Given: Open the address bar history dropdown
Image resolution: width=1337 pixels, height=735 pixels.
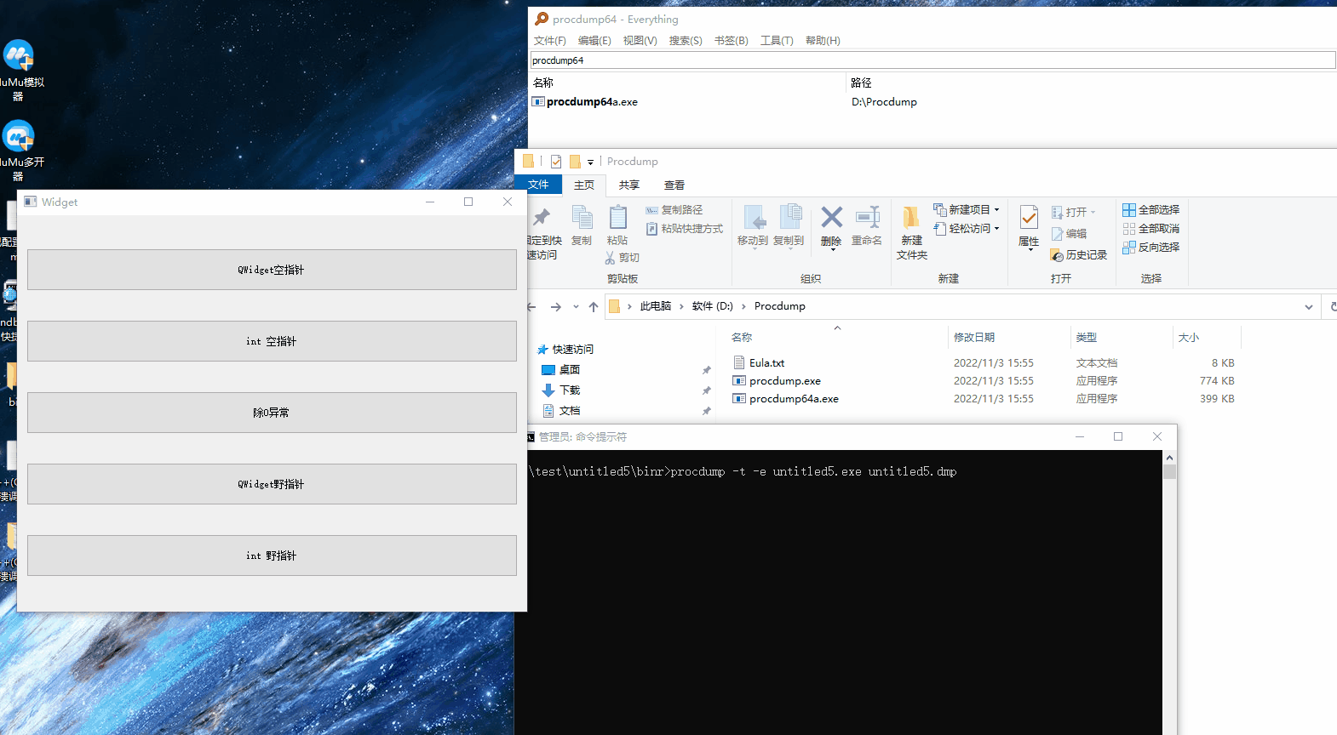Looking at the screenshot, I should tap(1309, 306).
